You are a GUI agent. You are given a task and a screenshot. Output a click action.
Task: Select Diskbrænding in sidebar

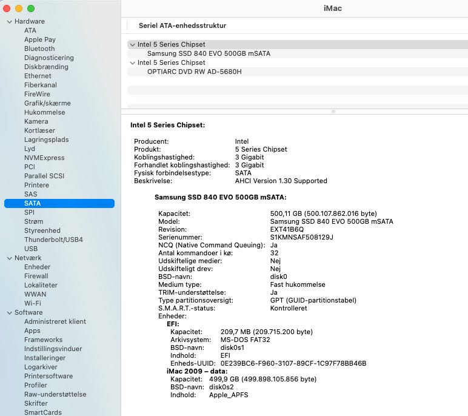(46, 67)
